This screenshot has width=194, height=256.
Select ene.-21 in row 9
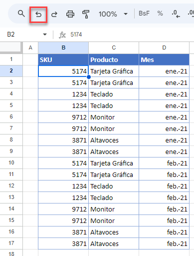164,151
